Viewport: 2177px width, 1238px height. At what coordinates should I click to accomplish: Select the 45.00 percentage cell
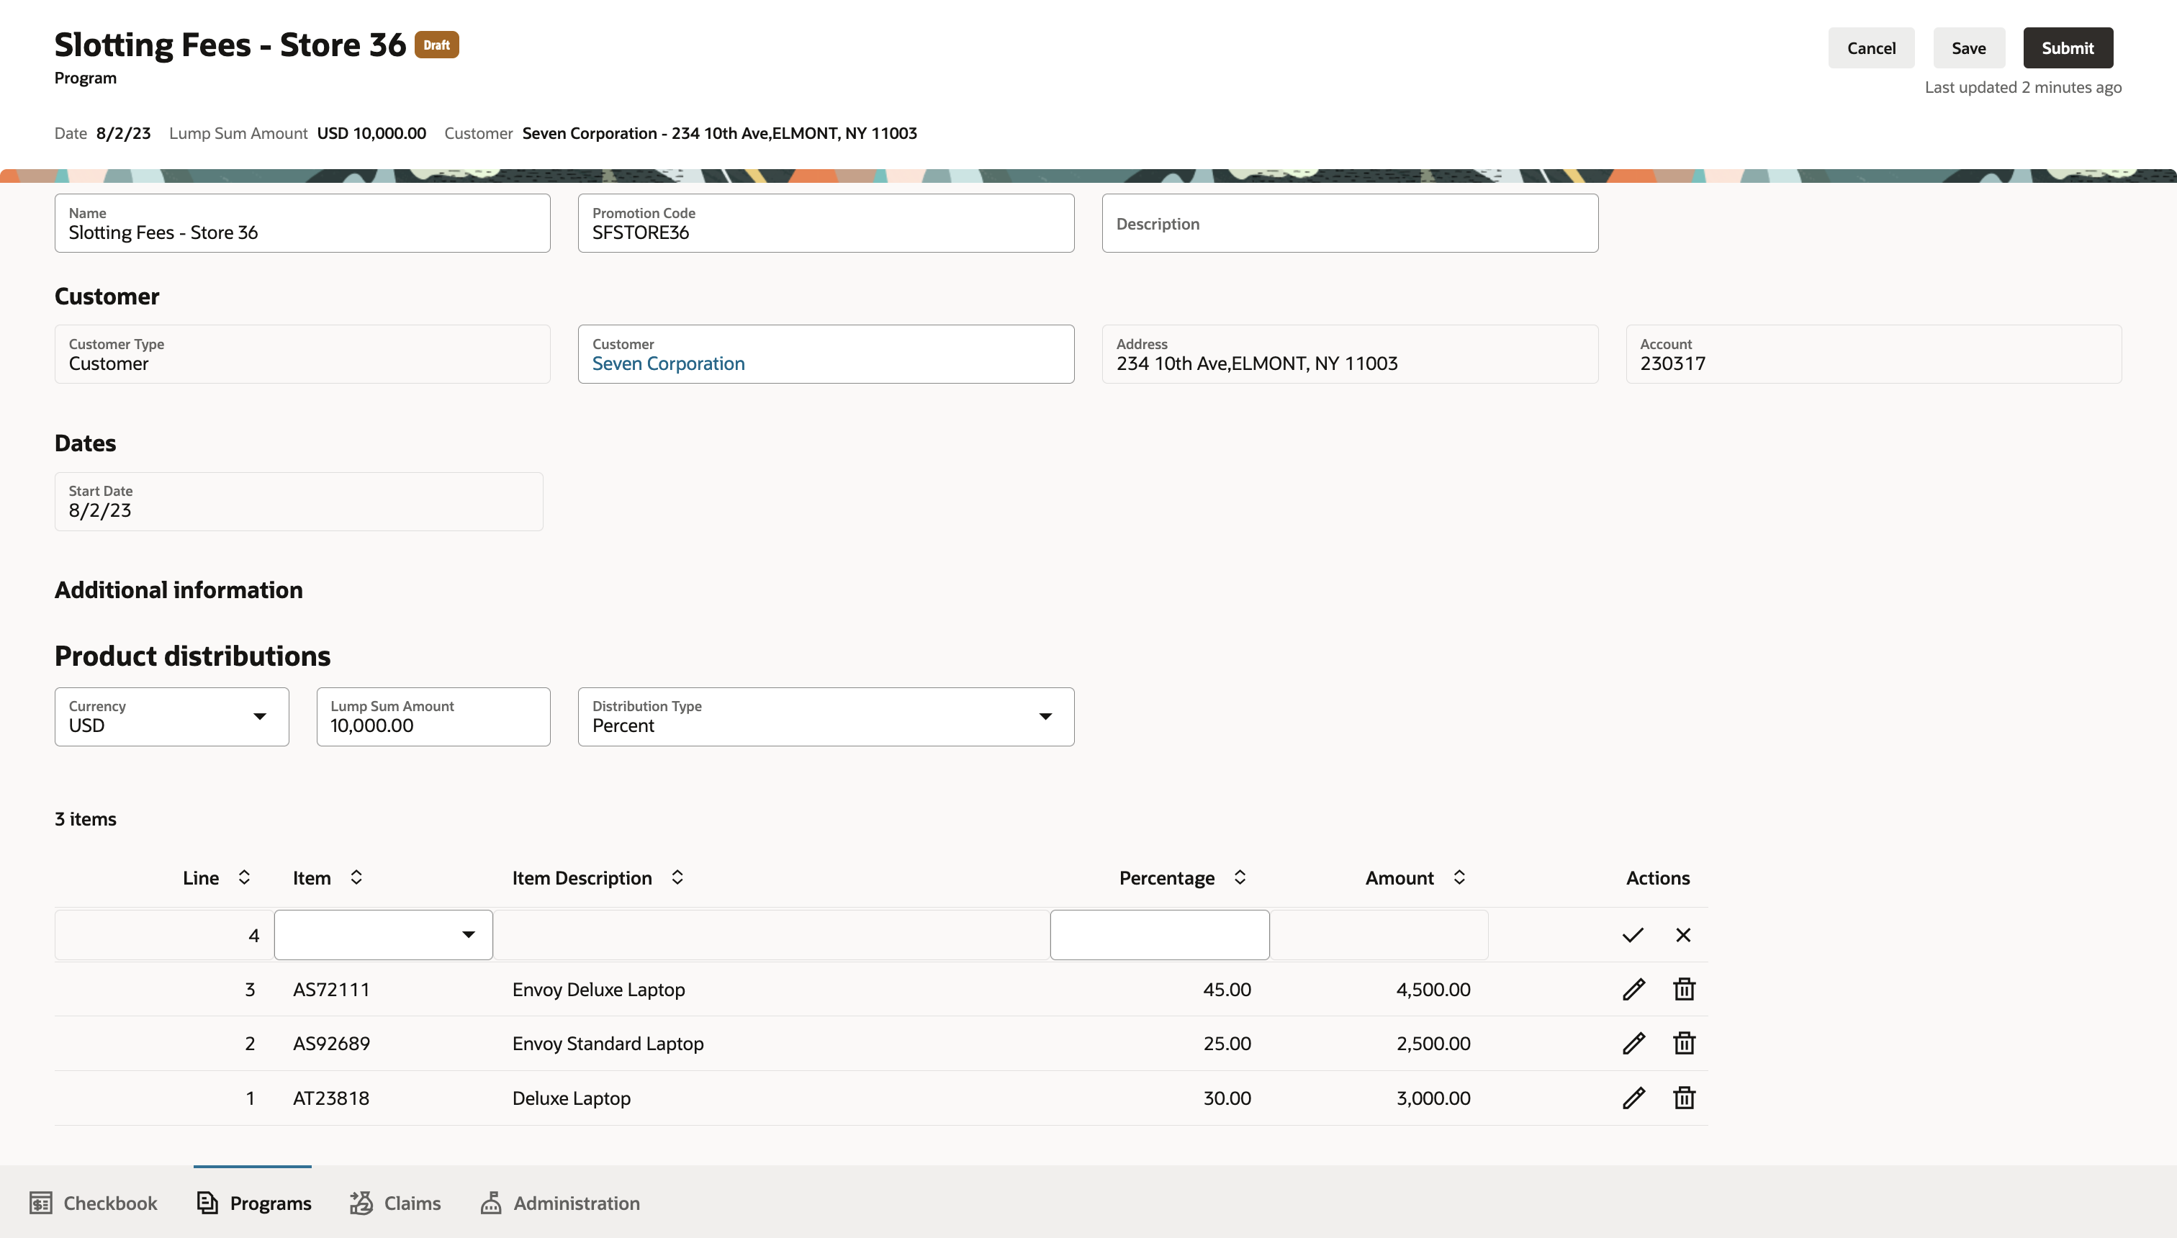[x=1226, y=990]
